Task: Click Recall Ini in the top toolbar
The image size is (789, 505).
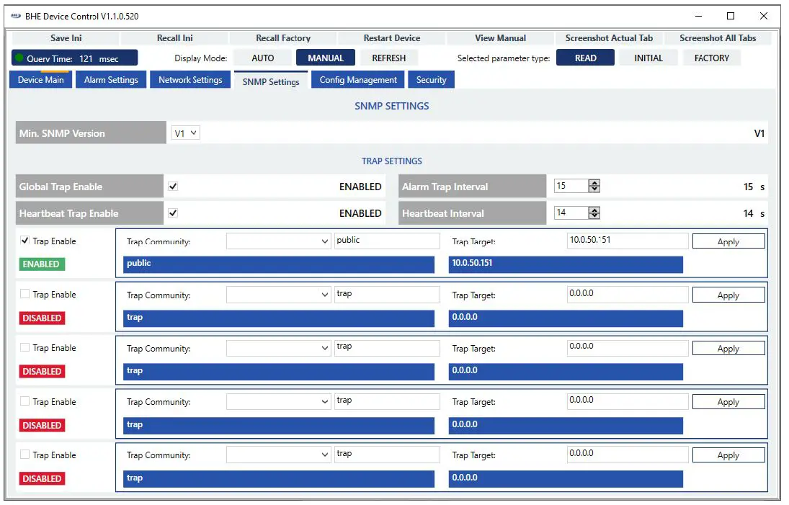Action: pos(174,38)
